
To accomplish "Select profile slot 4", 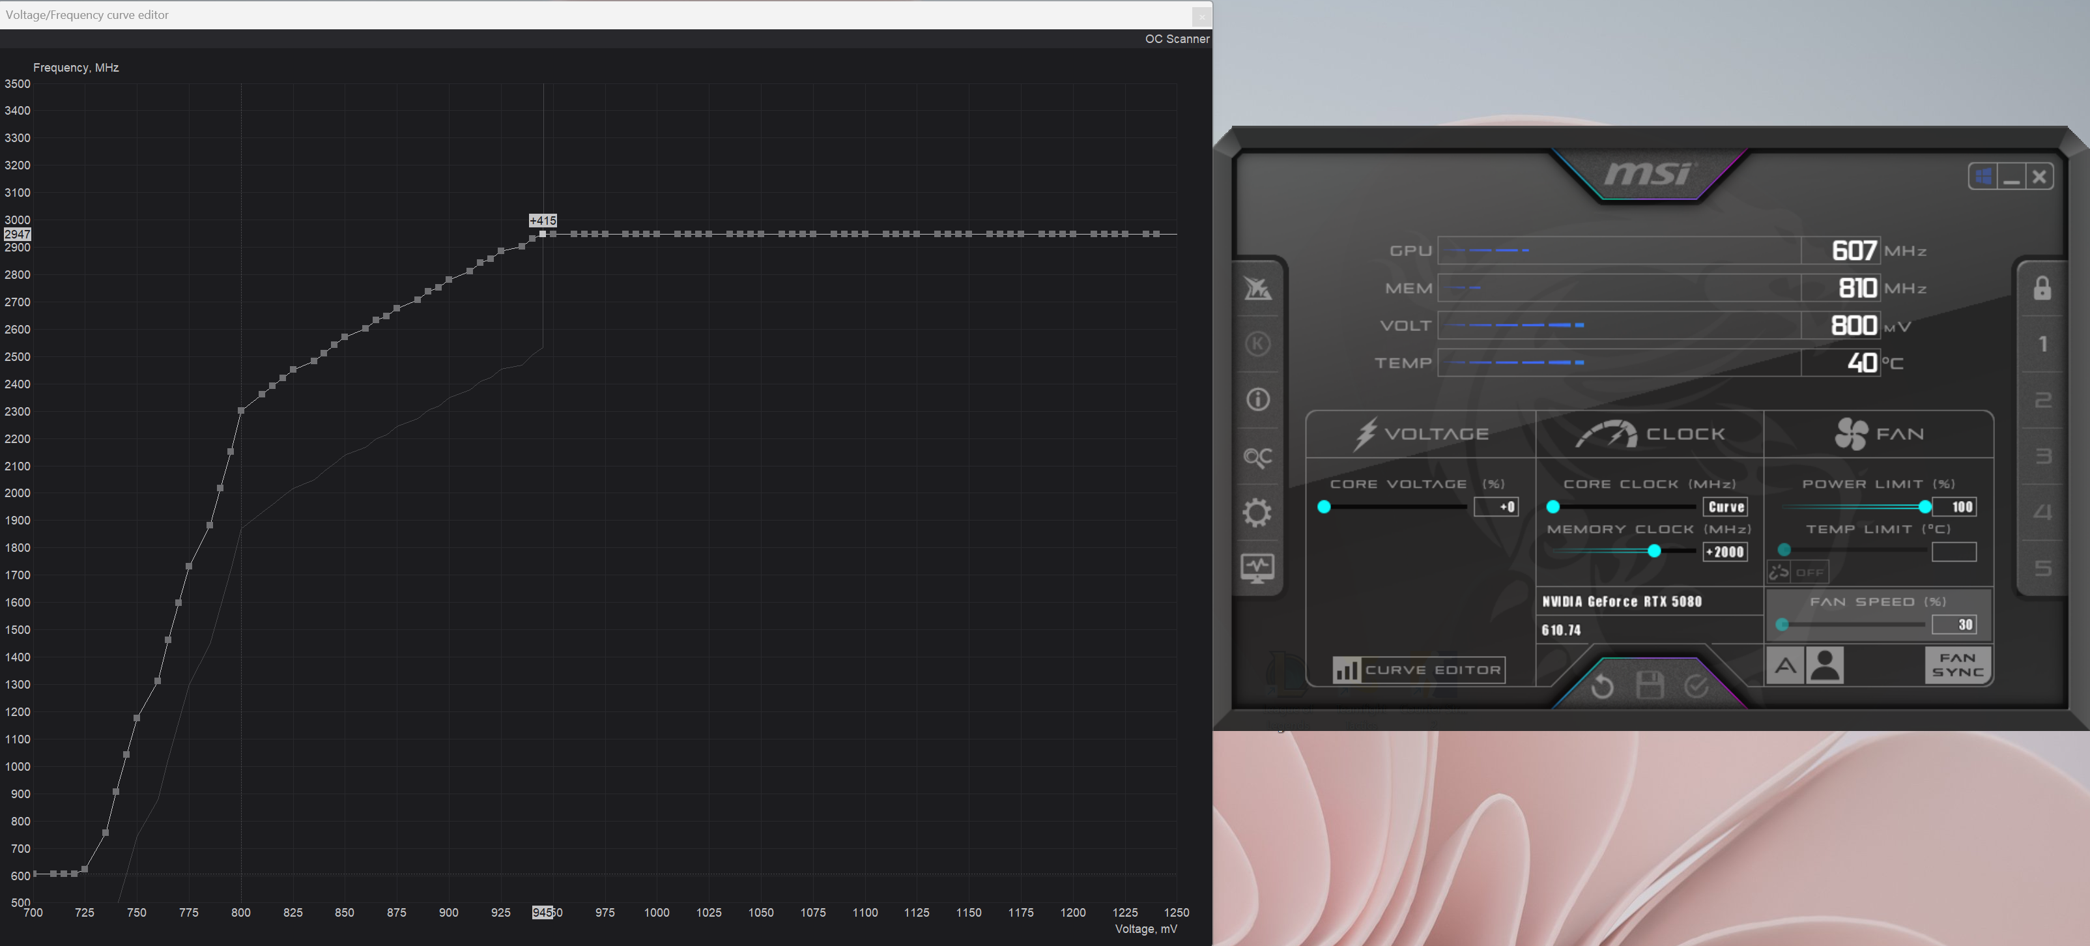I will click(2043, 512).
